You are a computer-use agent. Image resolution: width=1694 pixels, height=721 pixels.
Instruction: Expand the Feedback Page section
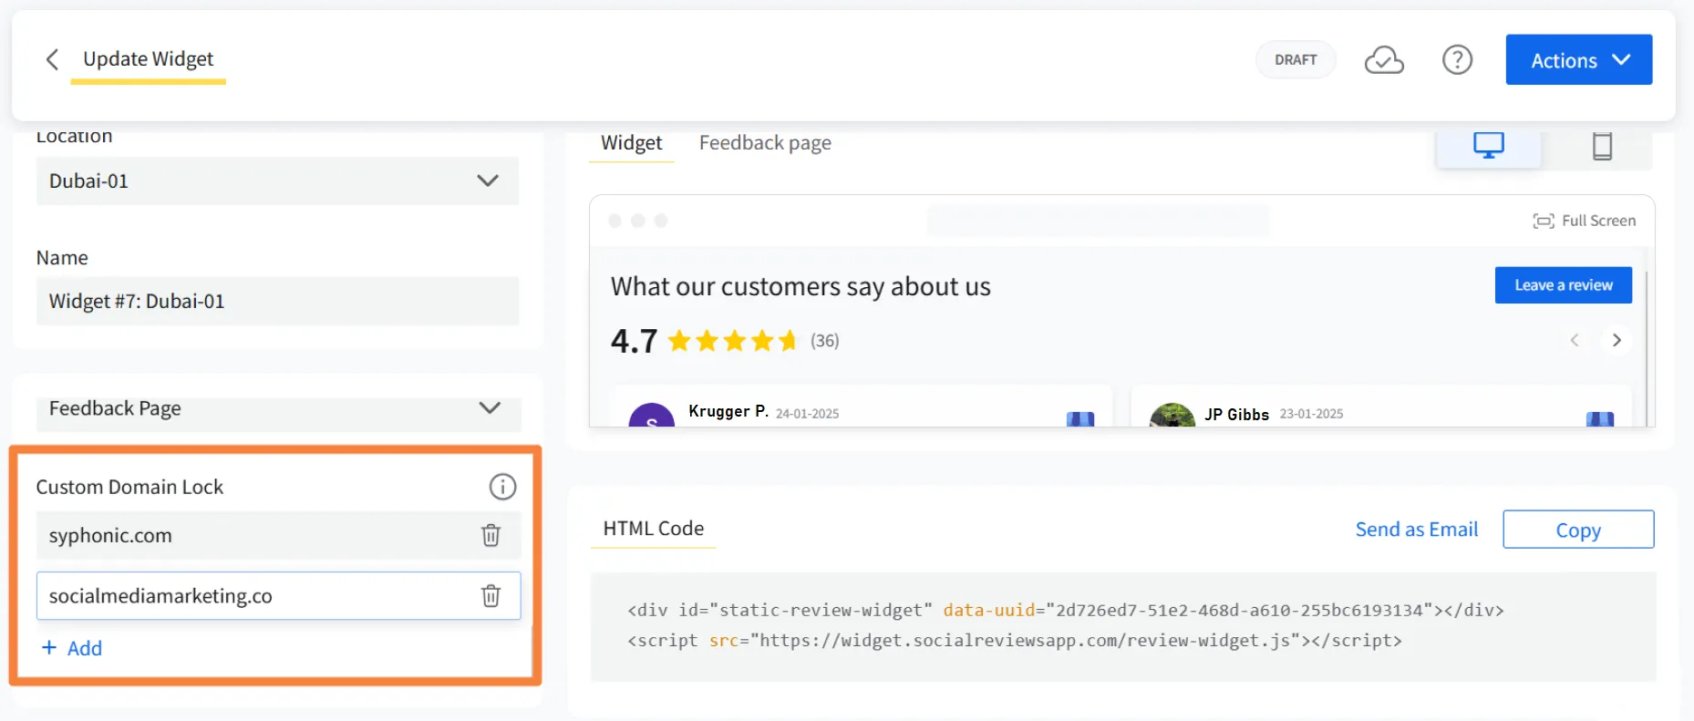277,408
